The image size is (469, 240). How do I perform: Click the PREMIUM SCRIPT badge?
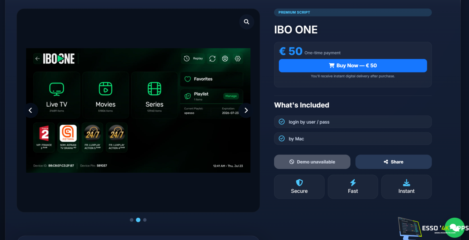point(353,12)
